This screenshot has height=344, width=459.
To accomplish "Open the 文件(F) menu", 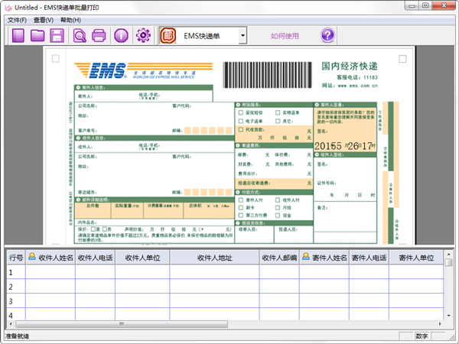I will [x=17, y=20].
